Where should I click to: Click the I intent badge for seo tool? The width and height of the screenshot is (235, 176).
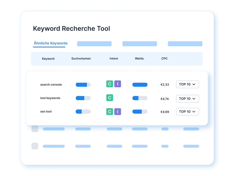click(x=118, y=111)
